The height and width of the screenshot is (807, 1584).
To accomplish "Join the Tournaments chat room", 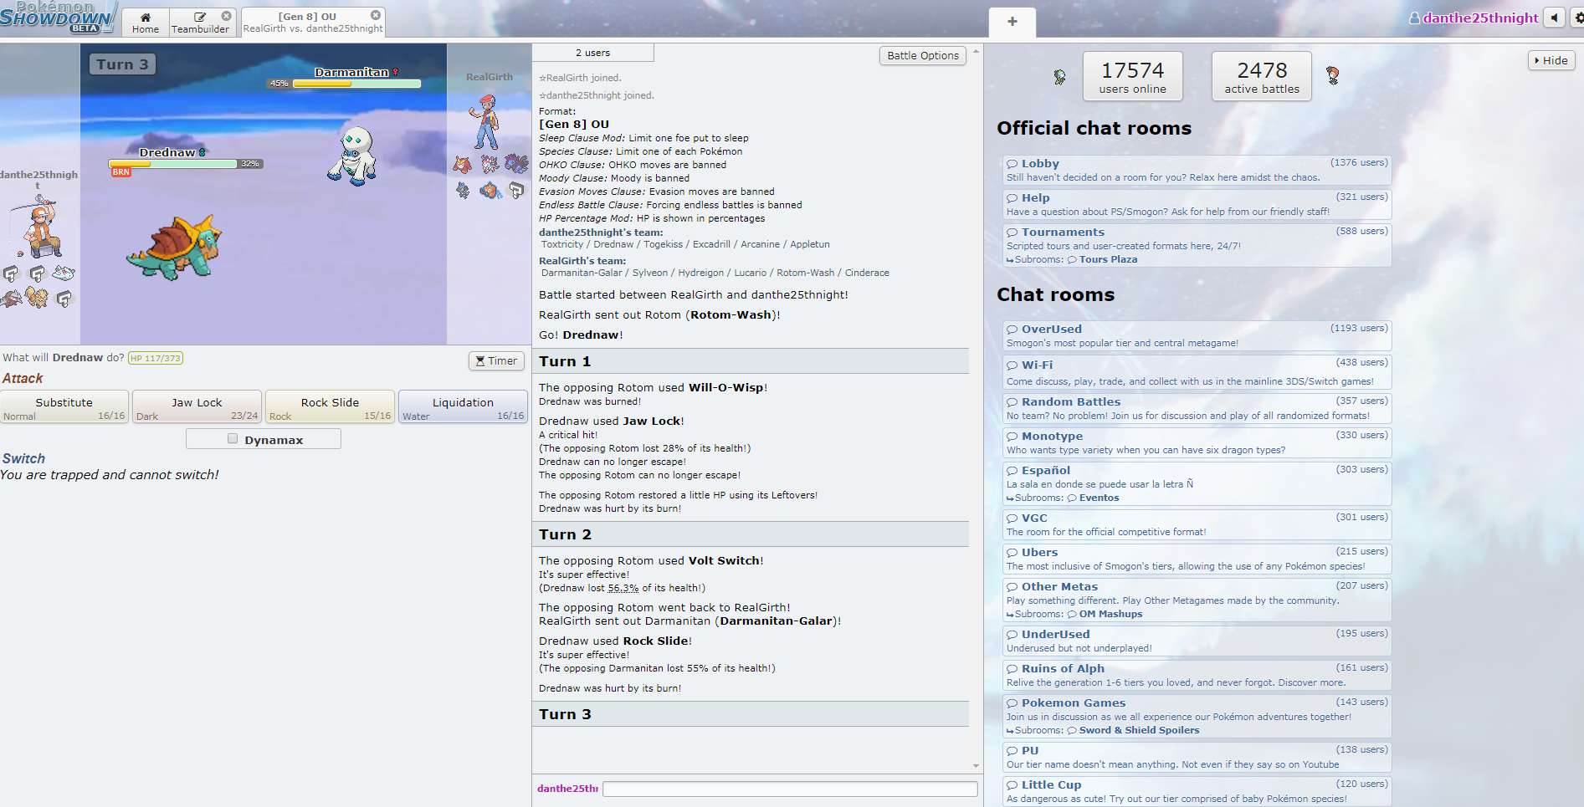I will point(1197,245).
